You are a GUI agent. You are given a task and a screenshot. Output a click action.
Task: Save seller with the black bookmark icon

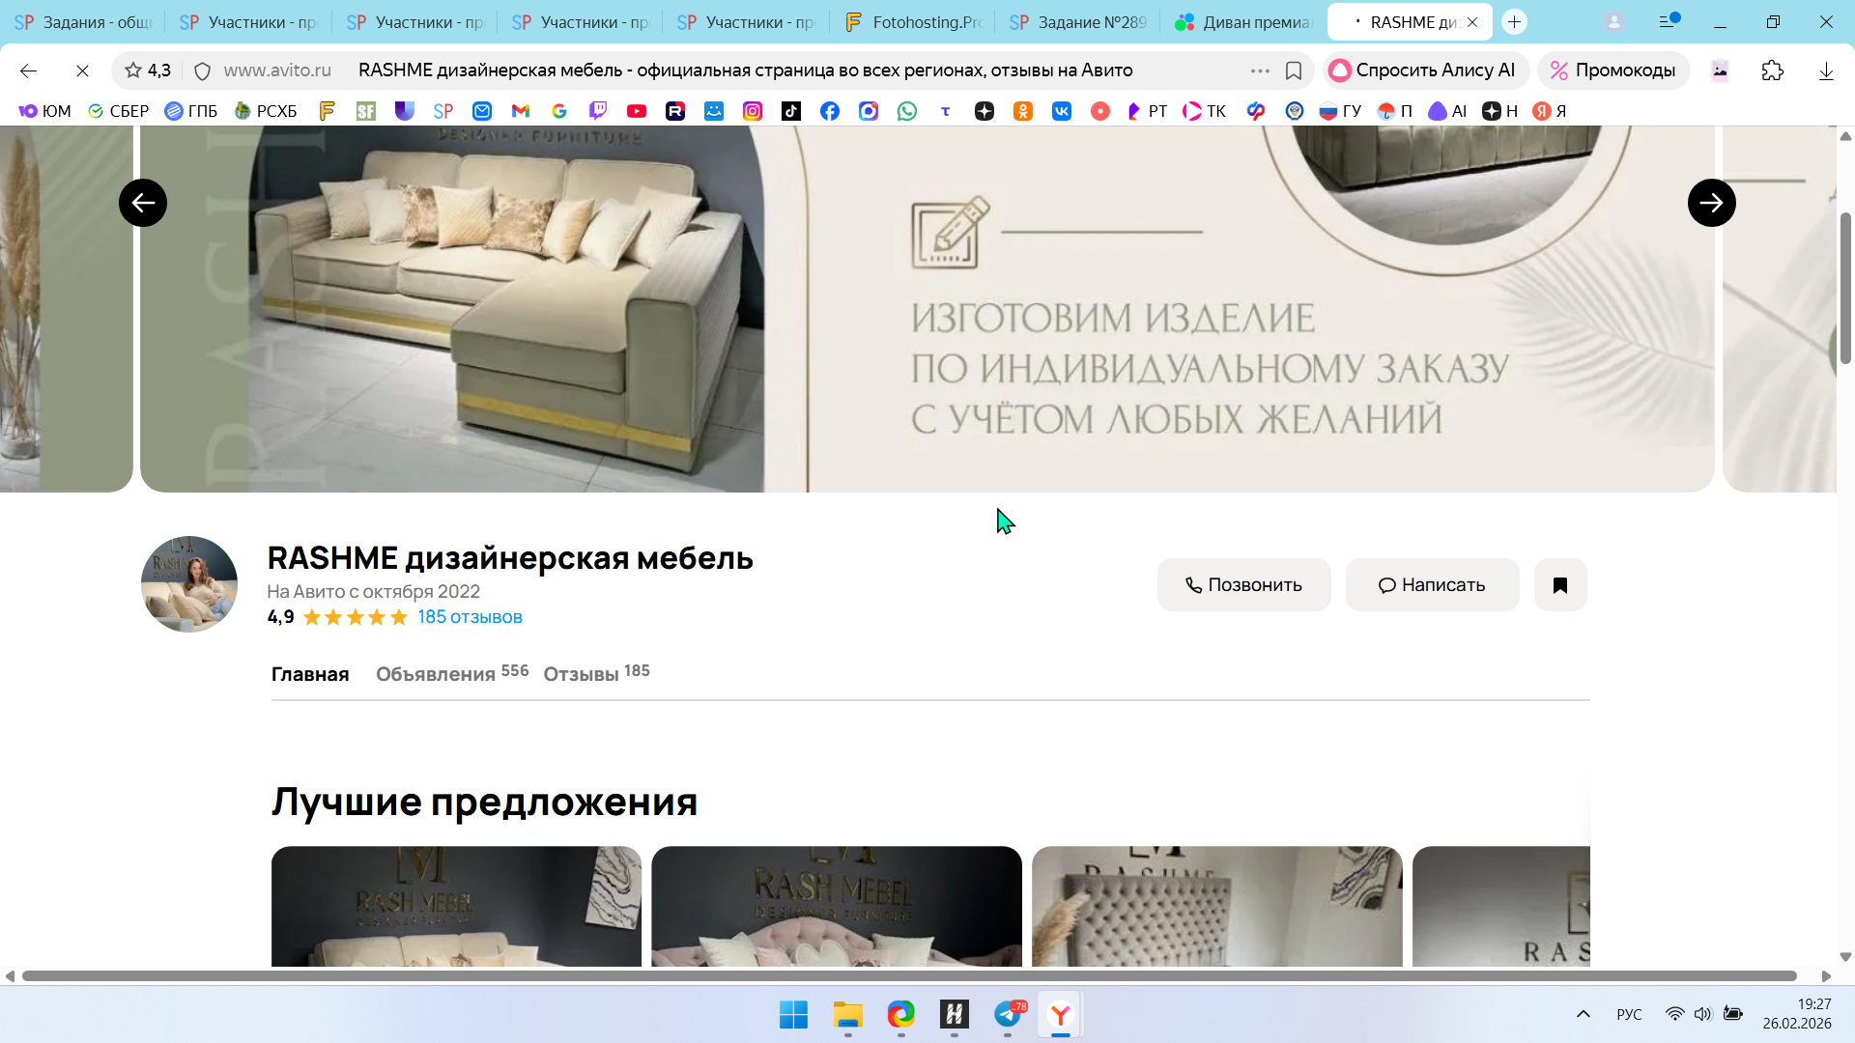[1559, 584]
